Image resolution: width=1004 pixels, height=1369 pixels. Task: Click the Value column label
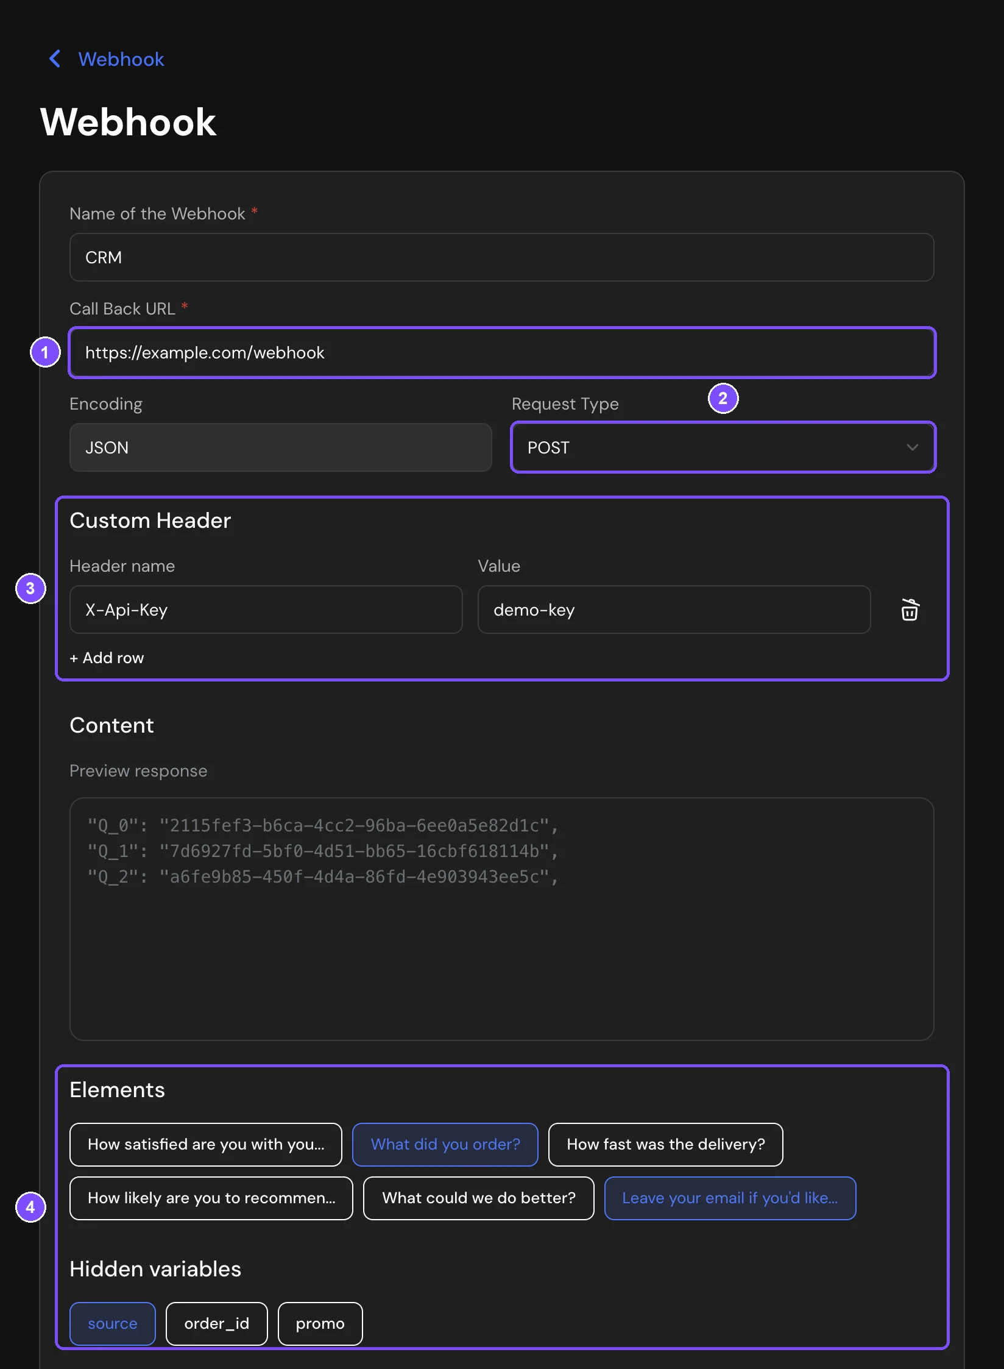[499, 566]
